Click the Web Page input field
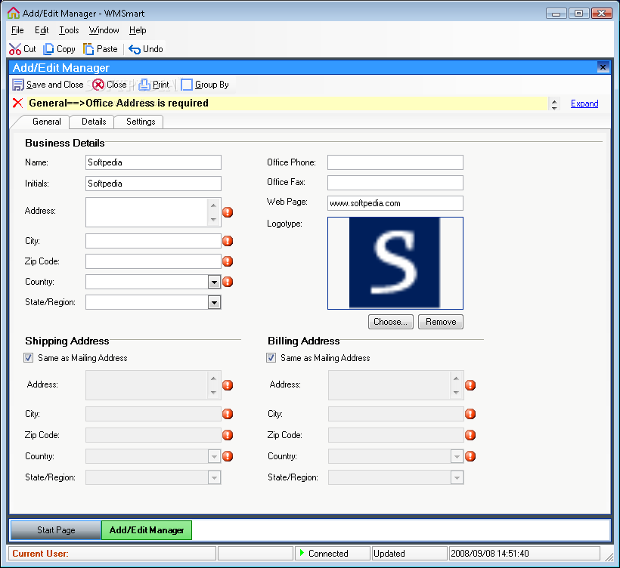Viewport: 620px width, 568px height. (395, 203)
